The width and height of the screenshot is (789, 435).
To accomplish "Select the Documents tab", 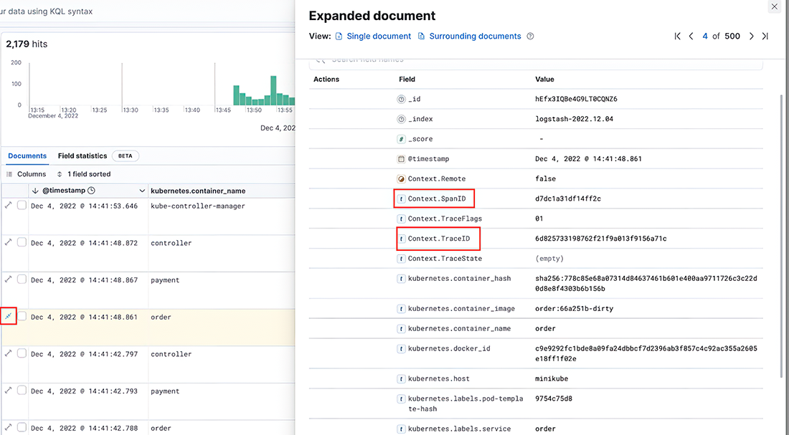I will click(x=27, y=156).
